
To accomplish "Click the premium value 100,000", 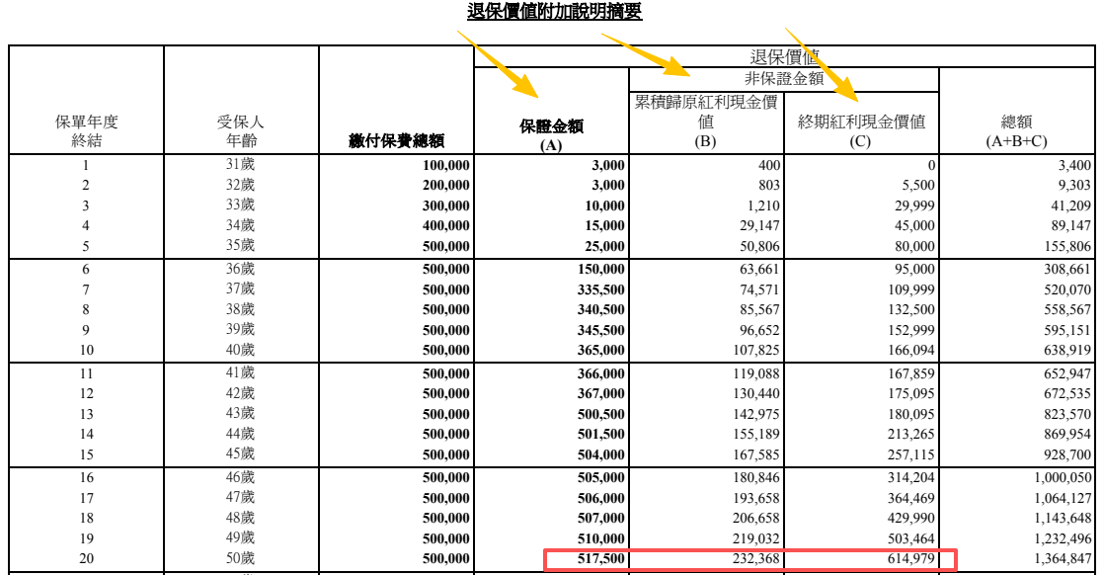I will pos(446,165).
